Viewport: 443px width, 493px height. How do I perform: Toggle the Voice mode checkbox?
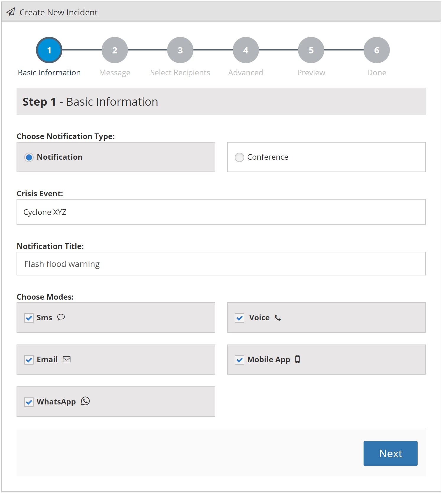240,318
